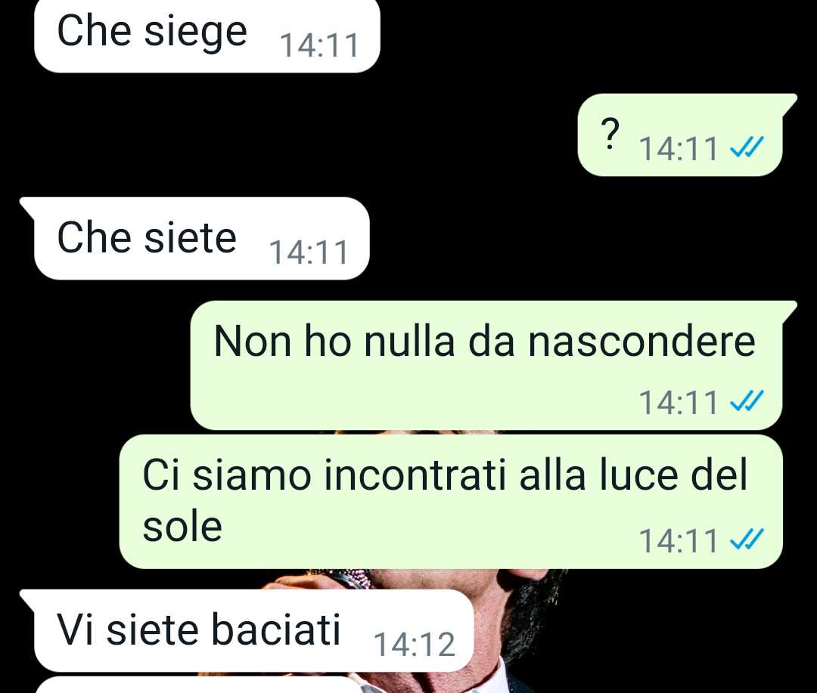This screenshot has height=693, width=817.
Task: Tap timestamp under 'Non ho nulla da nascondere'
Action: coord(679,403)
